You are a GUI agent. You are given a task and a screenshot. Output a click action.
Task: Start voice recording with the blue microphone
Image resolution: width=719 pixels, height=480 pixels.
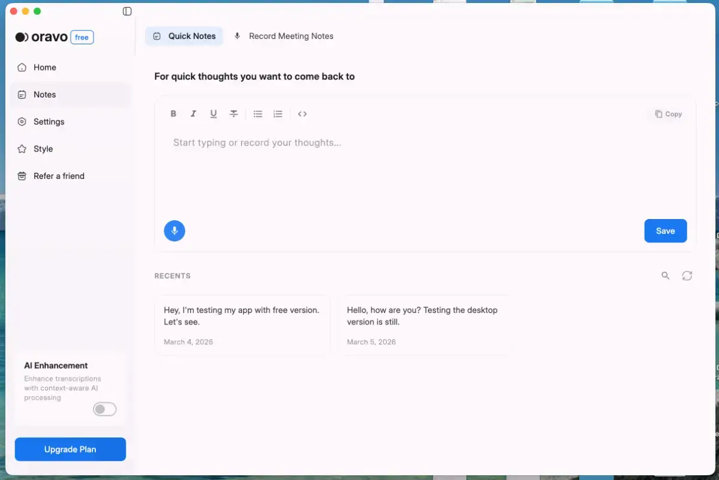pyautogui.click(x=174, y=231)
